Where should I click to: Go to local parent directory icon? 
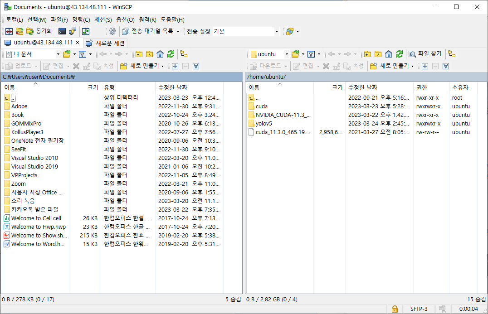click(x=139, y=54)
